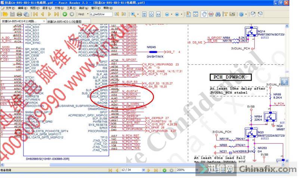Set actual size page view

[144, 14]
